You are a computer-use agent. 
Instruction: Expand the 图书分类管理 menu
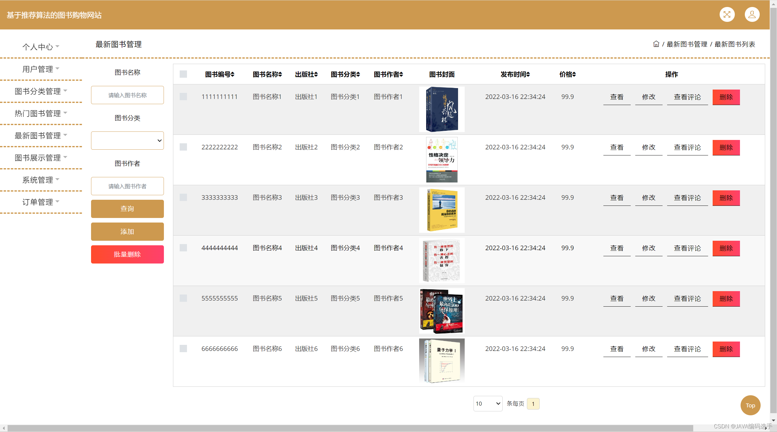click(41, 91)
